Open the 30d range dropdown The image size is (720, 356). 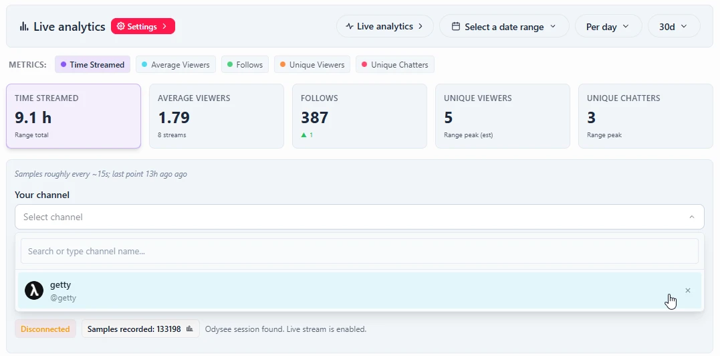click(x=674, y=26)
